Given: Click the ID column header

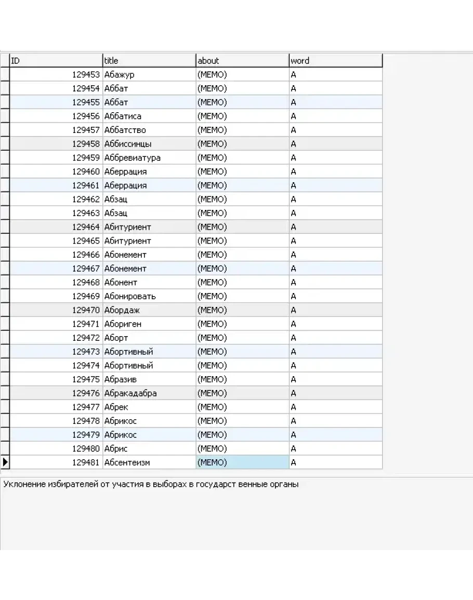Looking at the screenshot, I should pos(56,60).
